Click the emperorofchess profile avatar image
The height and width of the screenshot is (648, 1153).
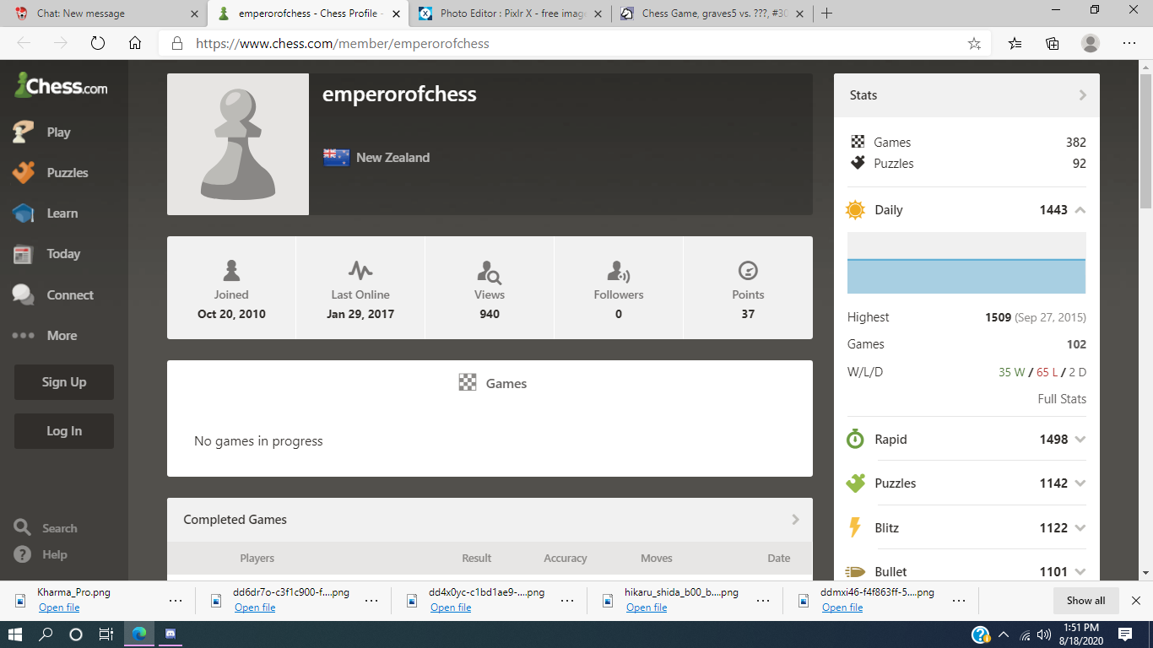click(238, 144)
